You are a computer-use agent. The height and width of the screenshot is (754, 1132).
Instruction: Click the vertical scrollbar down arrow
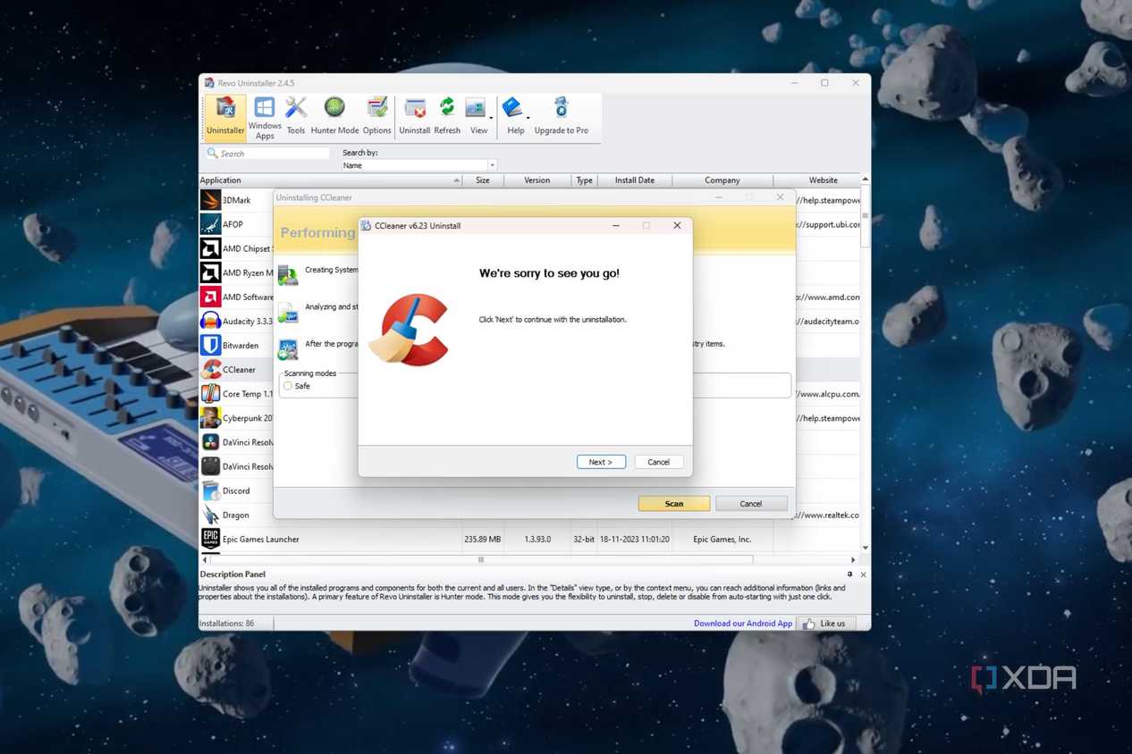(x=865, y=548)
